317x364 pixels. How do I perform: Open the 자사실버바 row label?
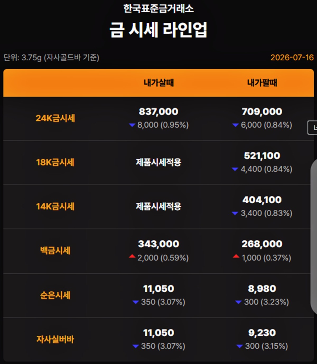[55, 339]
